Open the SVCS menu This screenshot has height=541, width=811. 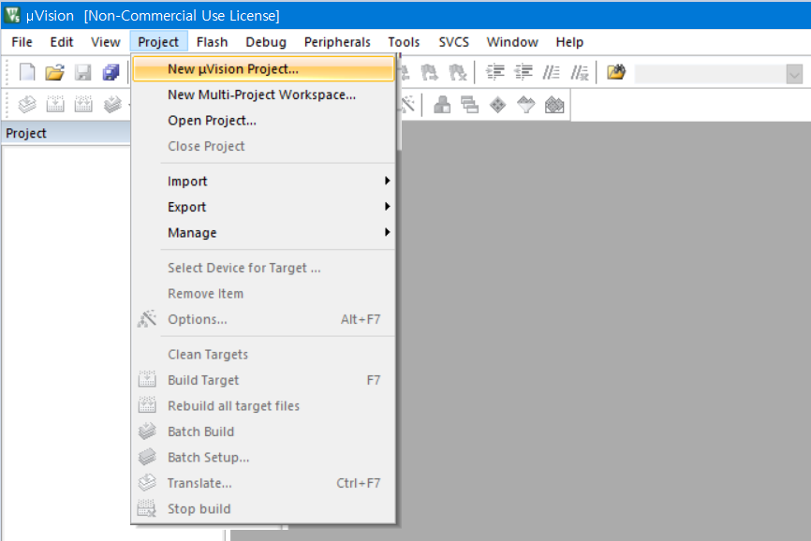(453, 42)
